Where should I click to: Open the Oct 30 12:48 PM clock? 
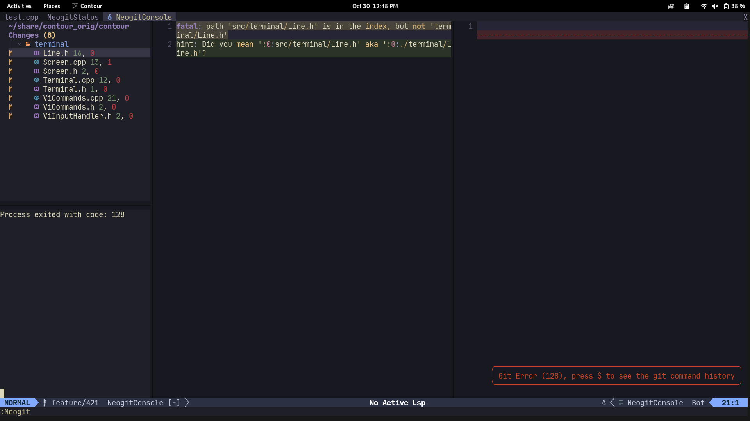click(375, 6)
